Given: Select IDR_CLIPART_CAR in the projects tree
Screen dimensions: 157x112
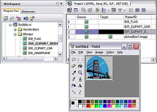Looking at the screenshot, I should tap(40, 48).
